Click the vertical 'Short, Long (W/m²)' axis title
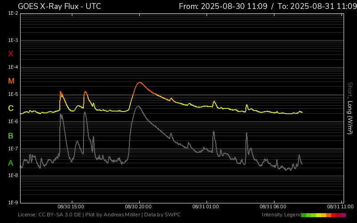 pyautogui.click(x=350, y=108)
